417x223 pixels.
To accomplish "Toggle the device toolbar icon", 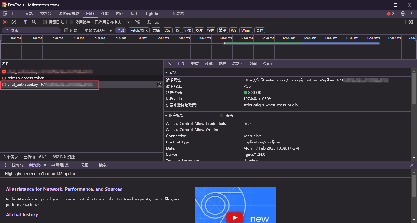I will tap(14, 14).
